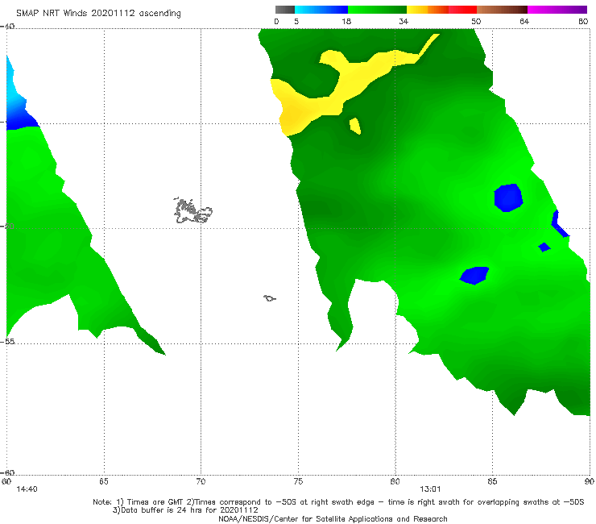This screenshot has width=596, height=524.
Task: Click the 'NOAA/NESDIS/Center for Satellite Applications and Research' credit
Action: 333,518
